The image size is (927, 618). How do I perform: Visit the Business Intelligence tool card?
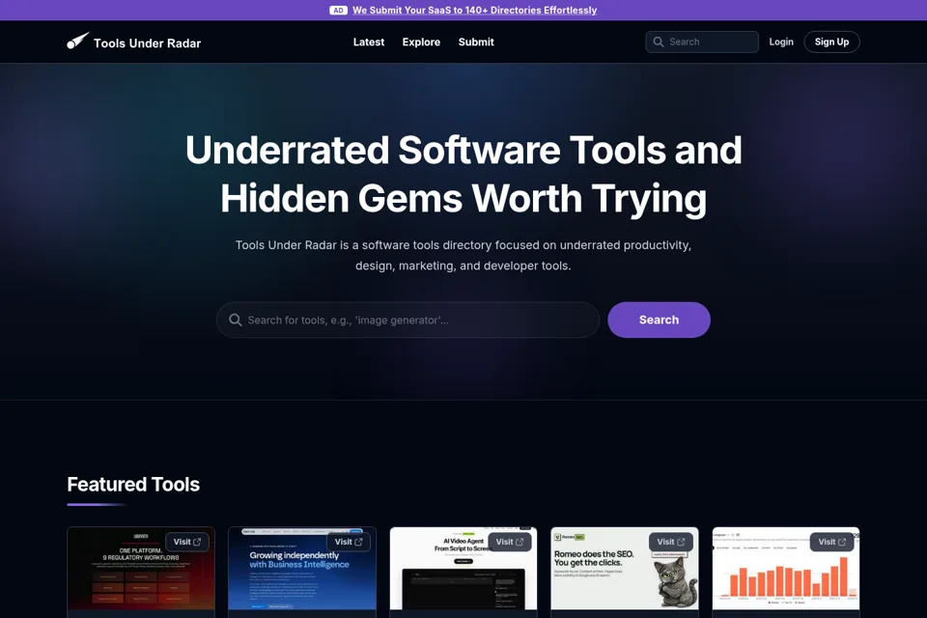[x=349, y=542]
